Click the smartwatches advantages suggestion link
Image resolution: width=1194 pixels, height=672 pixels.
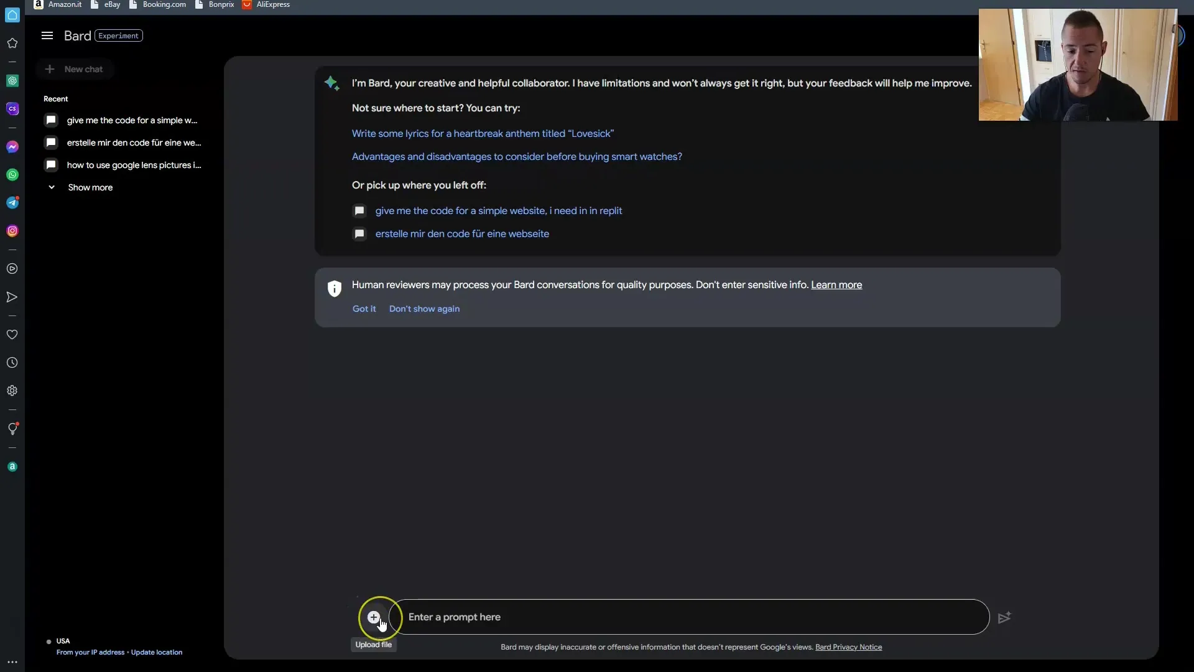tap(517, 156)
